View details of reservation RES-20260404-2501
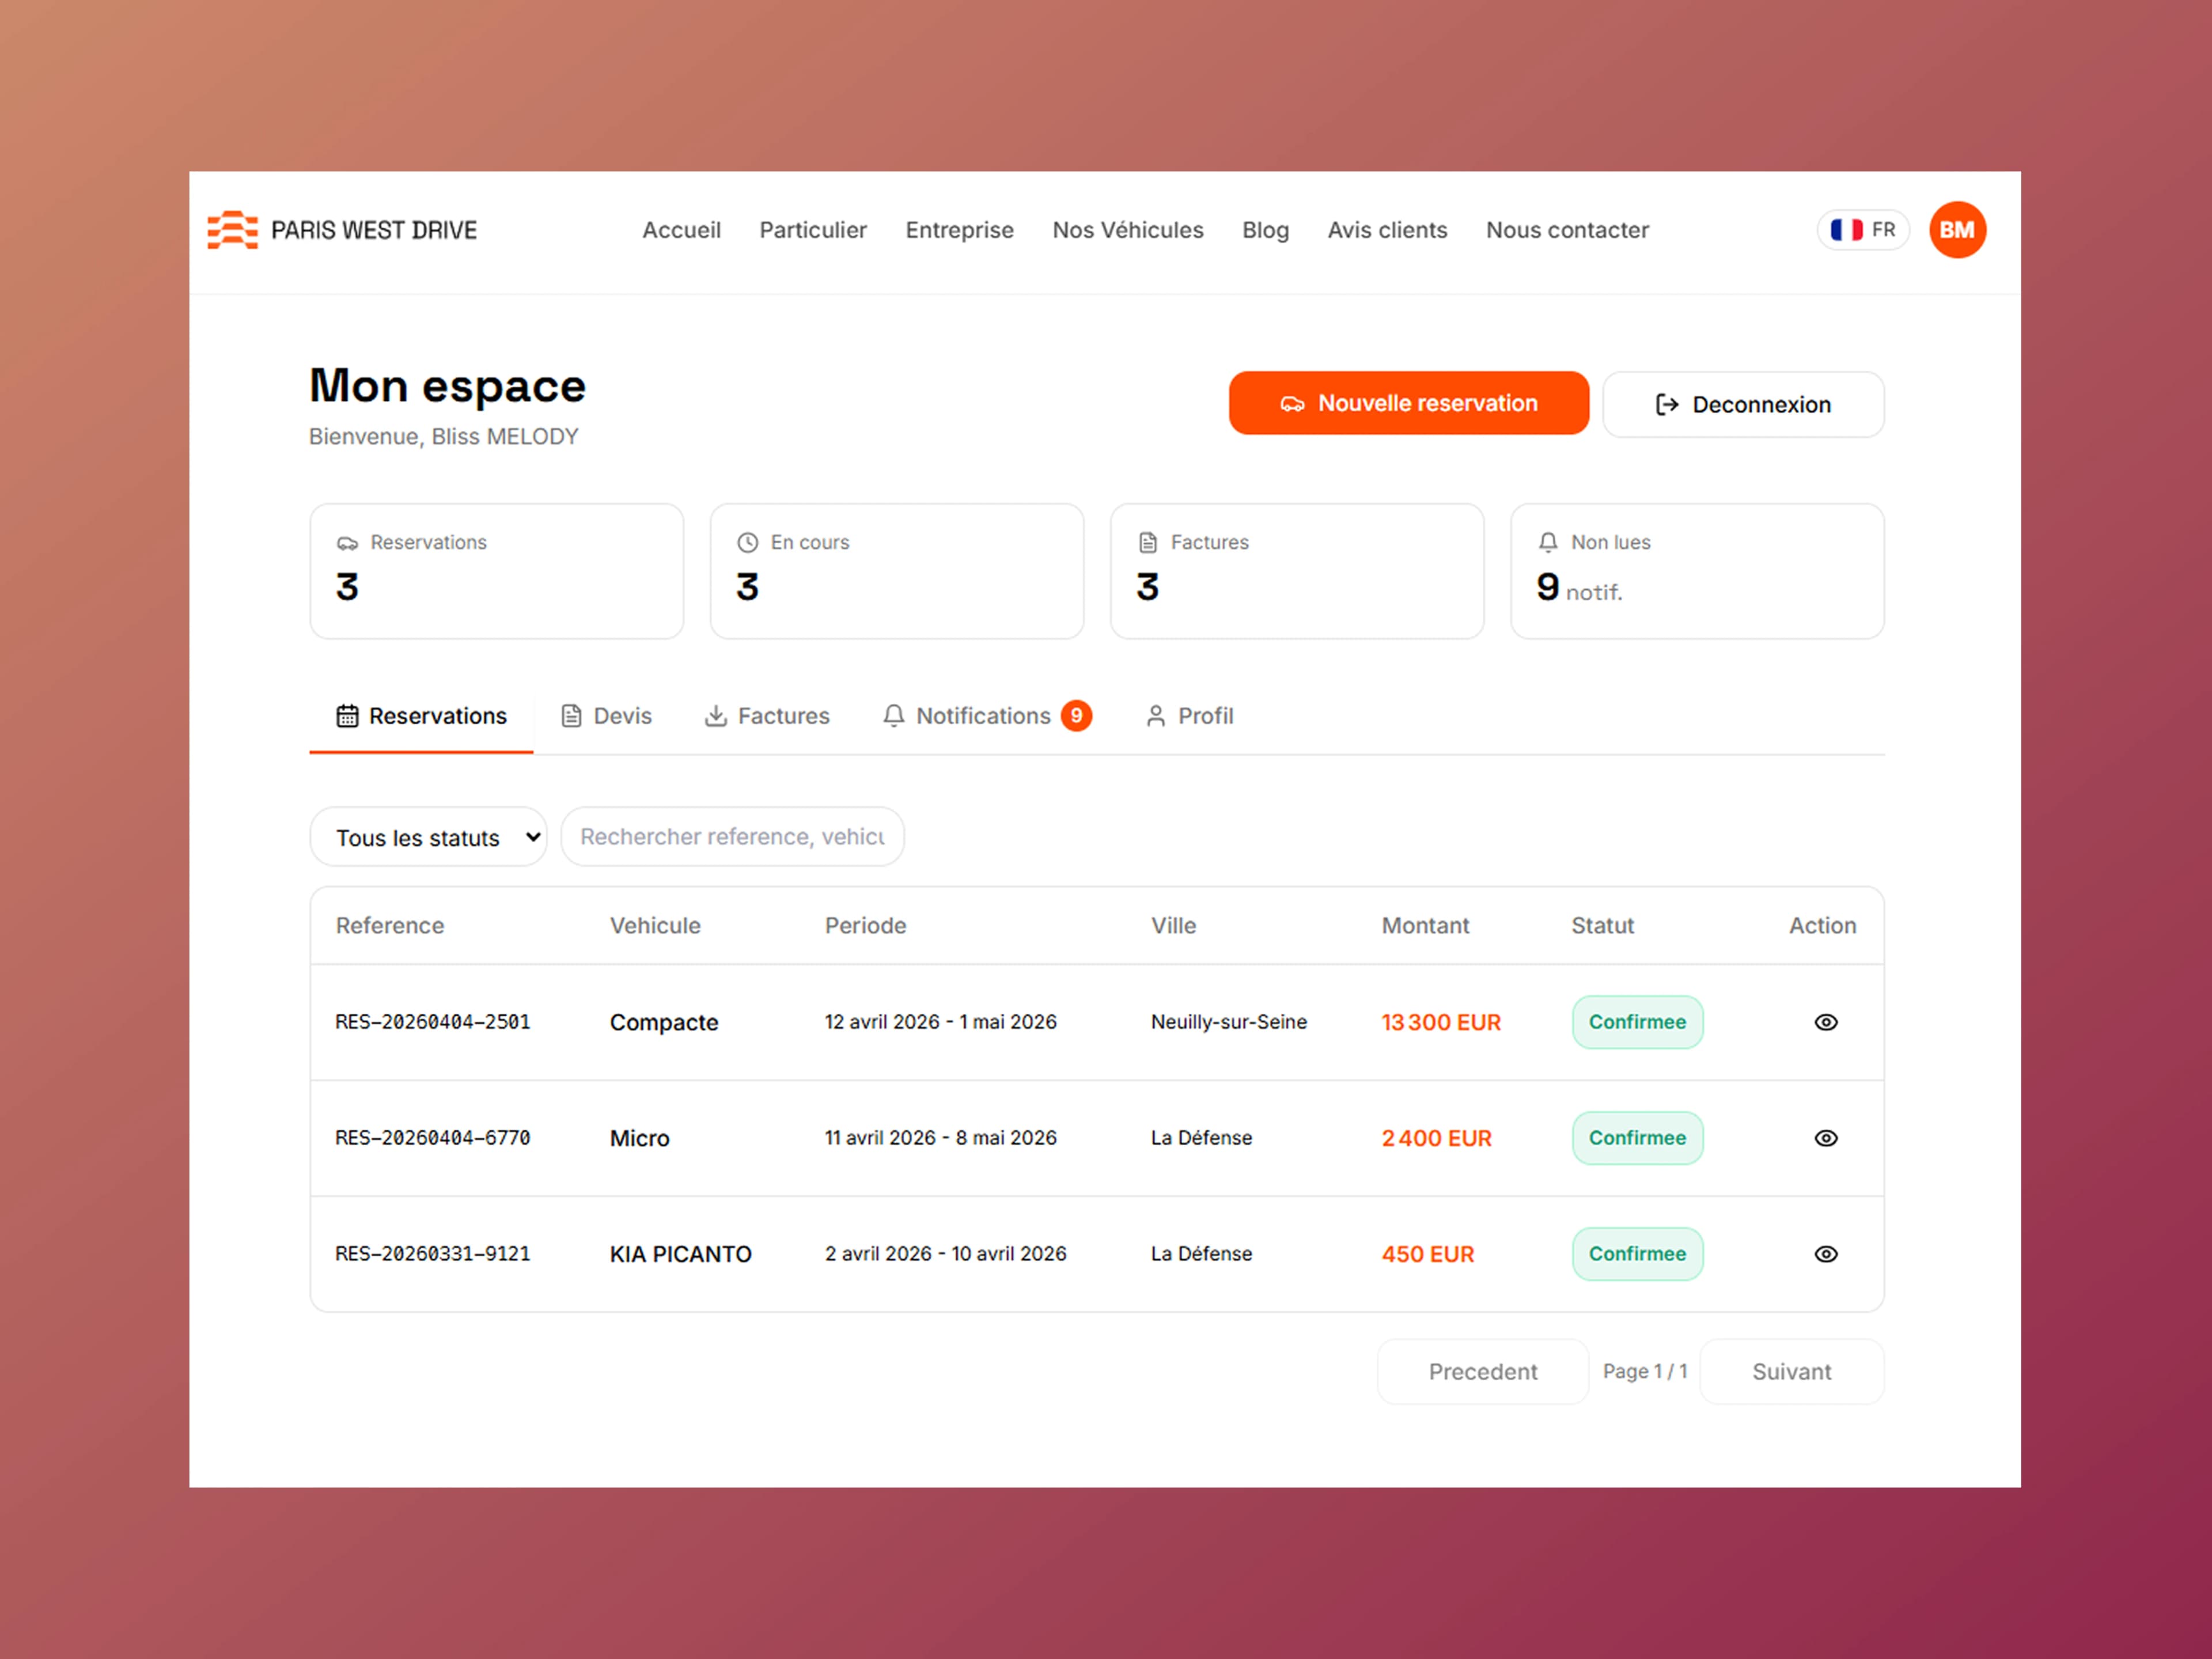The width and height of the screenshot is (2212, 1659). pyautogui.click(x=1825, y=1022)
